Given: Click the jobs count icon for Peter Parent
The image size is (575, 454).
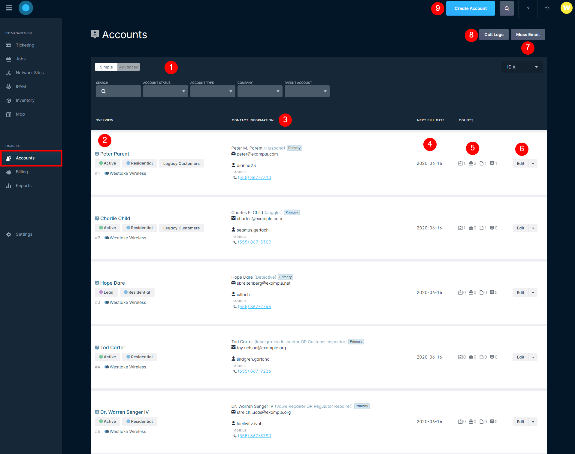Looking at the screenshot, I should point(471,163).
